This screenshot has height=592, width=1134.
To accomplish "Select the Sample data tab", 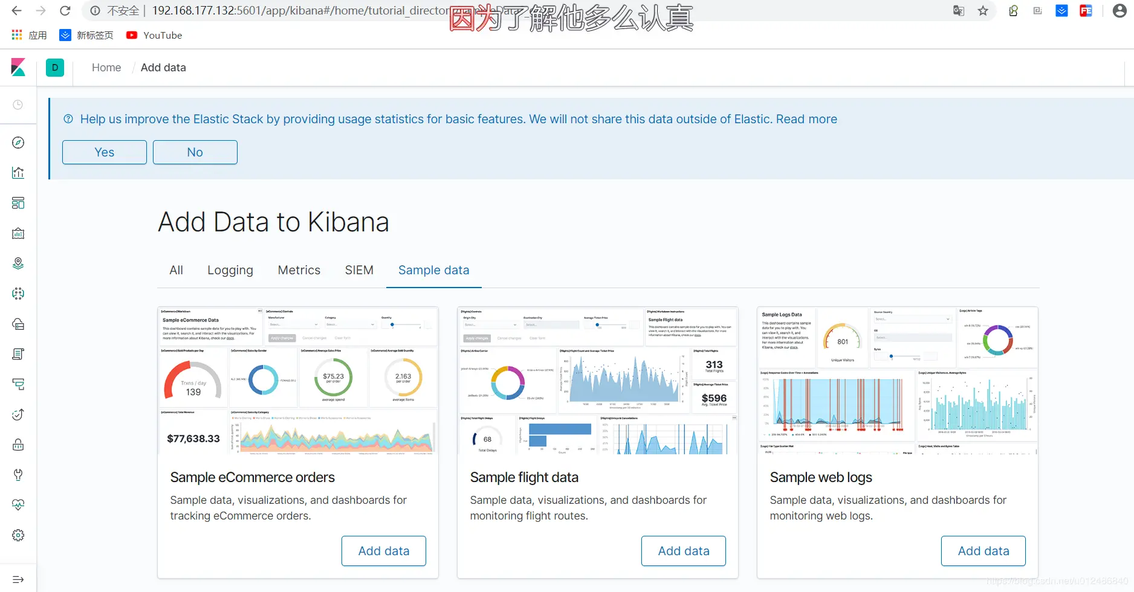I will click(434, 270).
